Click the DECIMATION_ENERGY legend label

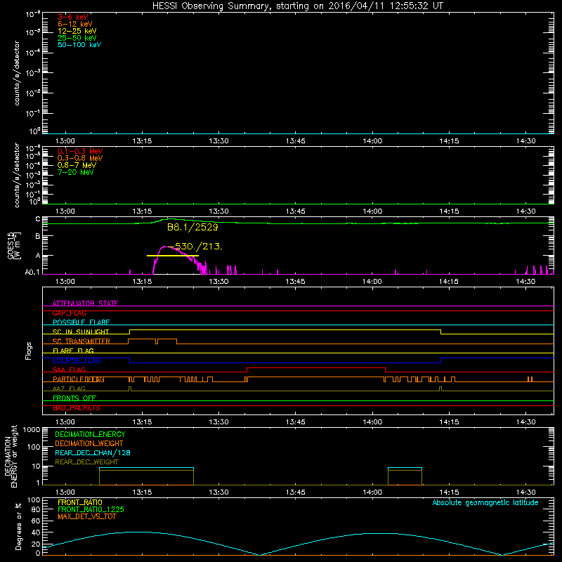pyautogui.click(x=90, y=434)
